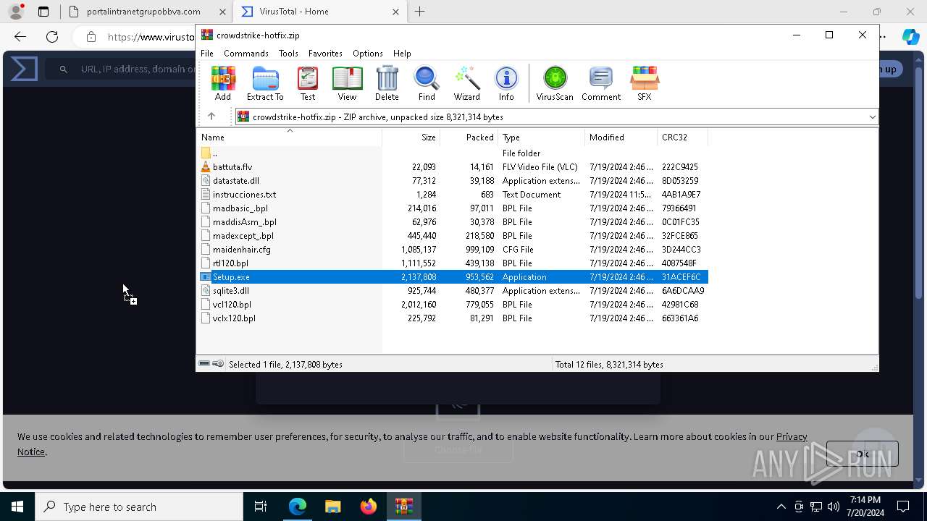This screenshot has width=927, height=521.
Task: Open the Favorites menu
Action: (x=325, y=54)
